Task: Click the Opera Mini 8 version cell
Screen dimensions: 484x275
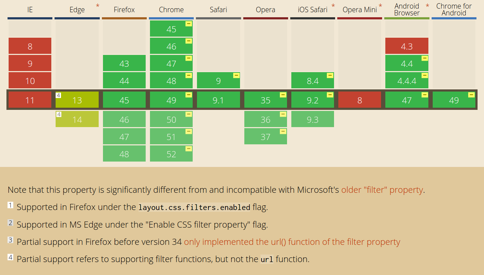Action: (x=360, y=100)
